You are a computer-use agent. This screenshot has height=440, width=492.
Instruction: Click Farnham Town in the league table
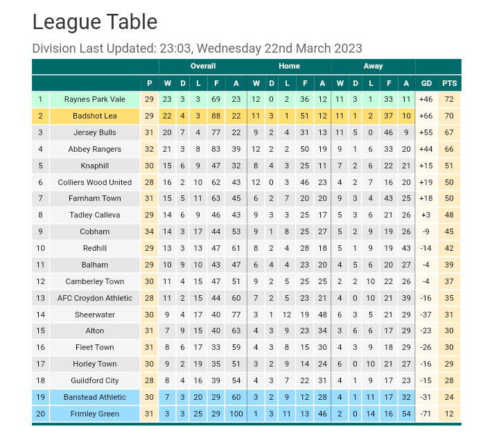click(x=95, y=198)
